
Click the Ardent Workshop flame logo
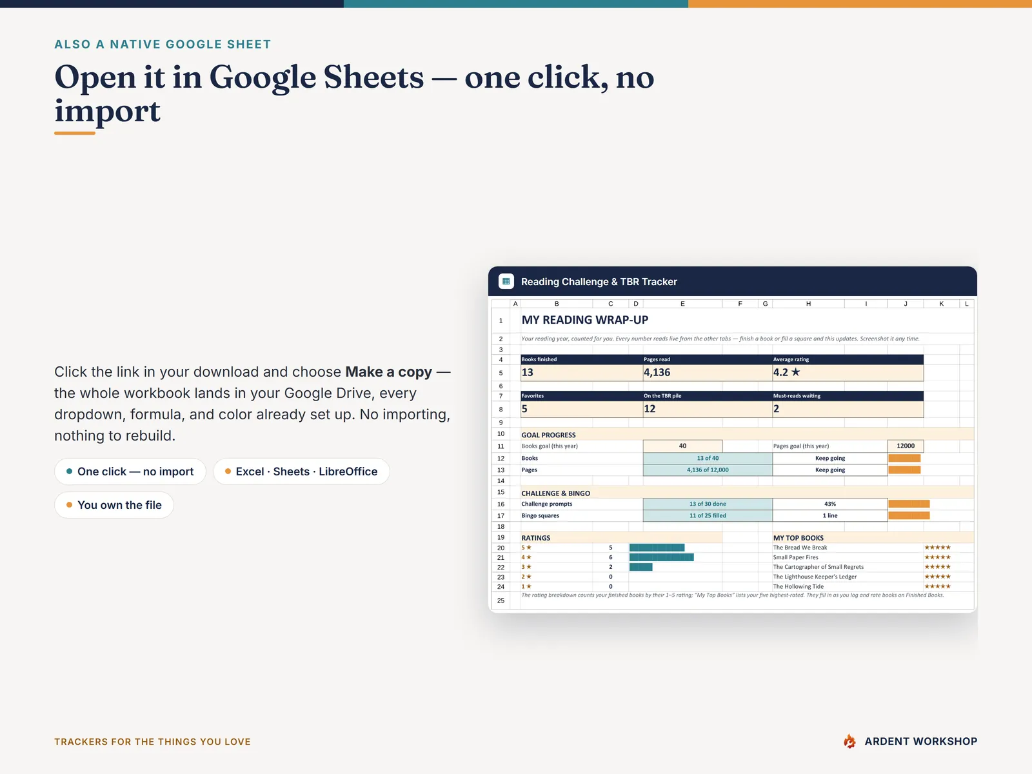coord(850,741)
